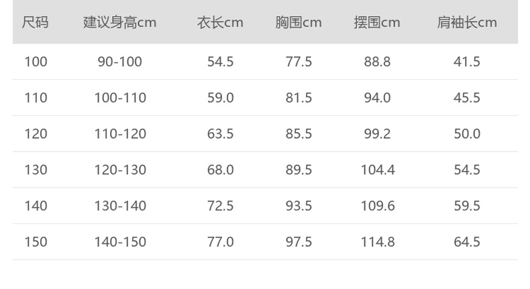This screenshot has height=289, width=530.
Task: Select the 88.8 hem circumference value
Action: 377,62
